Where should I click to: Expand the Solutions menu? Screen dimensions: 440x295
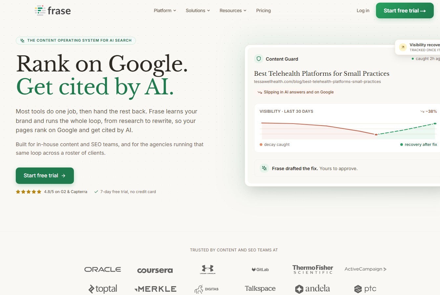(x=198, y=10)
